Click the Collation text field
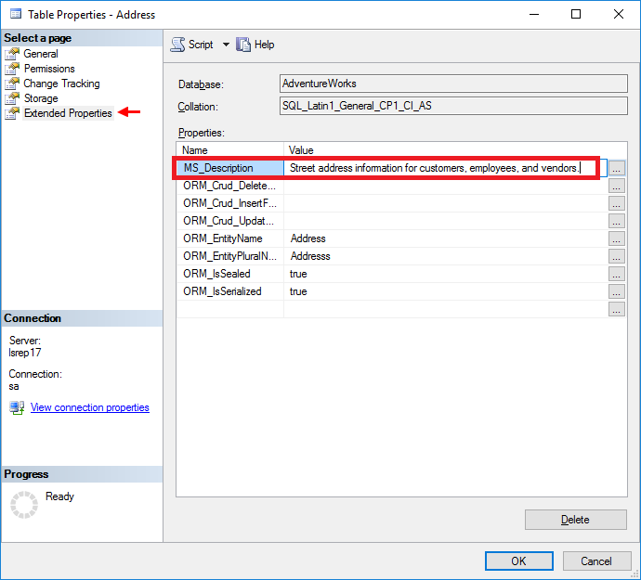Screen dimensions: 641x580 454,106
